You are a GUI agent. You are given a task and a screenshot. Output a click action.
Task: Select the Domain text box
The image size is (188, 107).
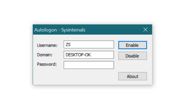click(89, 55)
